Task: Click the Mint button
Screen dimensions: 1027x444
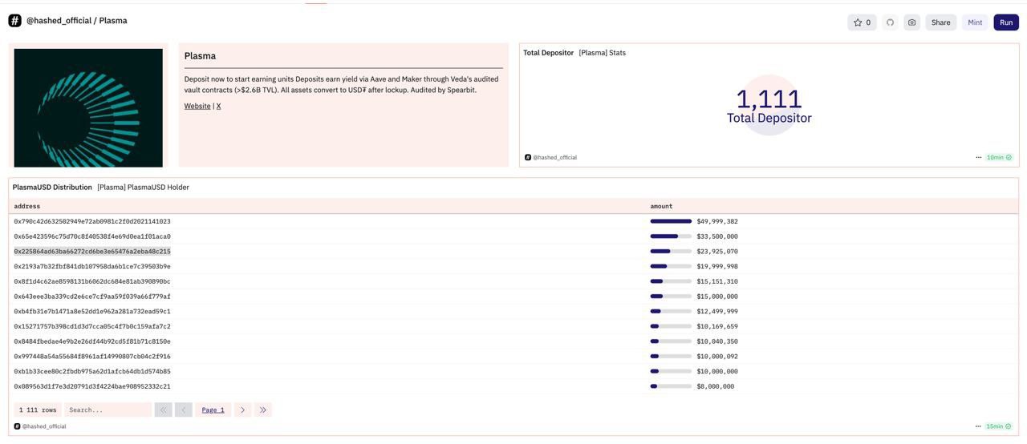Action: click(x=975, y=22)
